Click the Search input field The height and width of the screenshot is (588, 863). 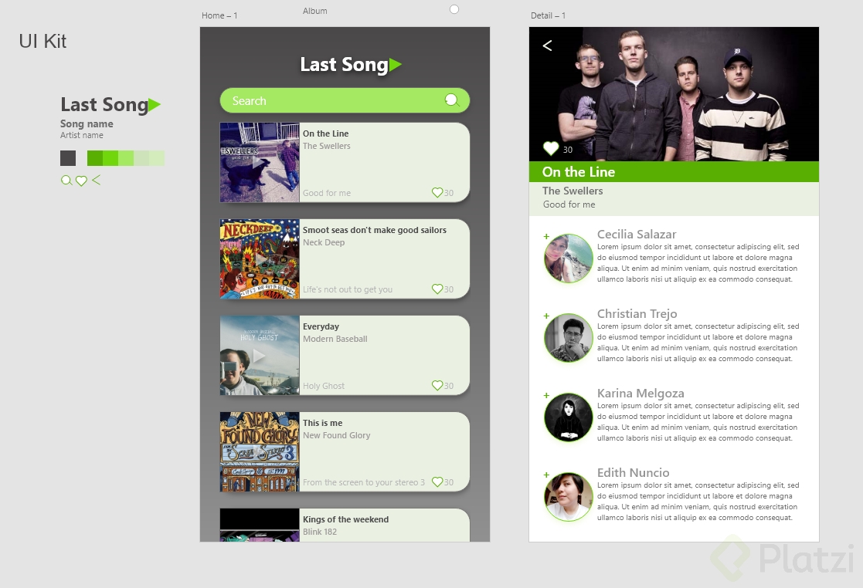click(x=345, y=100)
